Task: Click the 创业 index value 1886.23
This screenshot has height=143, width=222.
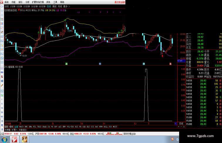Action: (77, 134)
